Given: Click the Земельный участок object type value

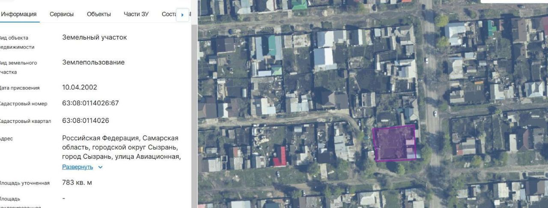Looking at the screenshot, I should (x=95, y=38).
